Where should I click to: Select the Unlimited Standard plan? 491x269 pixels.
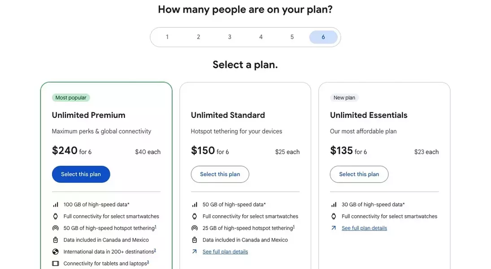pos(220,174)
